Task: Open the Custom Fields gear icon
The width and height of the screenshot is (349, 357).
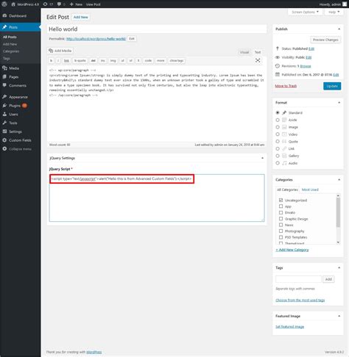Action: click(4, 140)
